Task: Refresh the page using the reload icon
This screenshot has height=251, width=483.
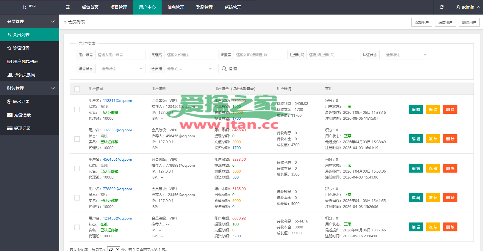Action: pyautogui.click(x=442, y=7)
